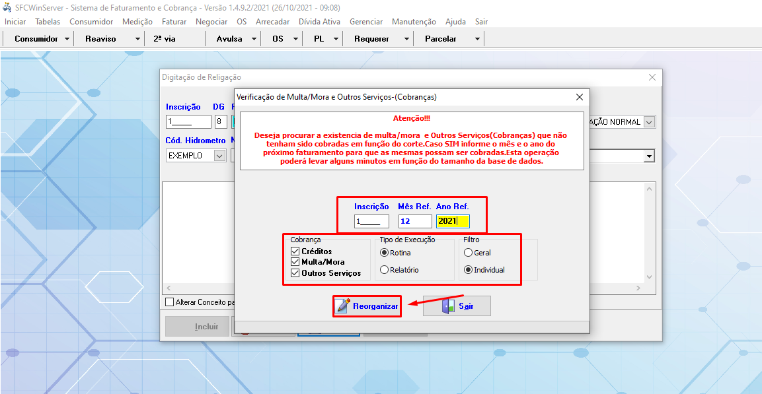This screenshot has width=762, height=394.
Task: Click the Sair door icon button
Action: 457,306
